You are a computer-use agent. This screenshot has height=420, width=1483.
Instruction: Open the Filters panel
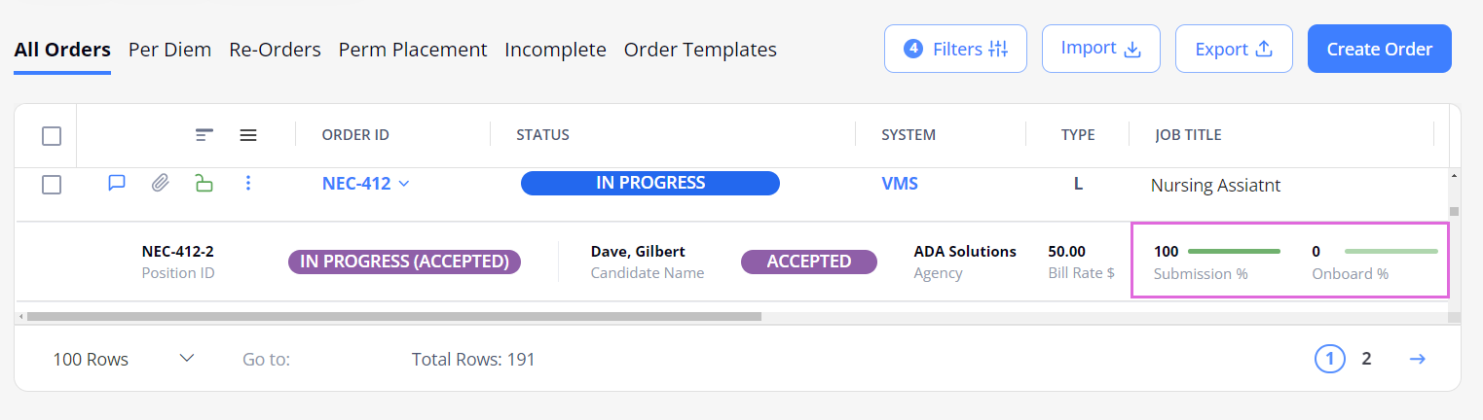(955, 49)
